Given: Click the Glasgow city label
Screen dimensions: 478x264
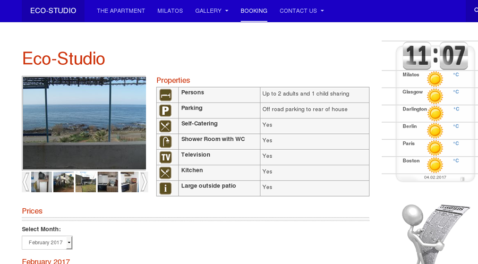Looking at the screenshot, I should tap(413, 92).
